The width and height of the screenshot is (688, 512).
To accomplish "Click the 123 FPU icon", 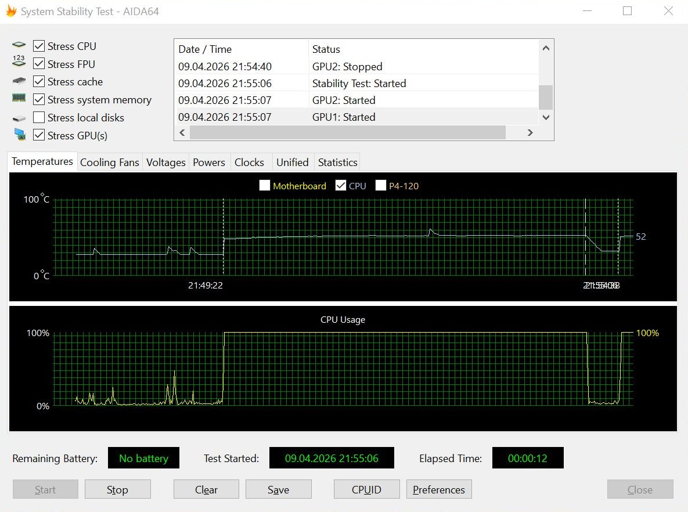I will (x=19, y=62).
